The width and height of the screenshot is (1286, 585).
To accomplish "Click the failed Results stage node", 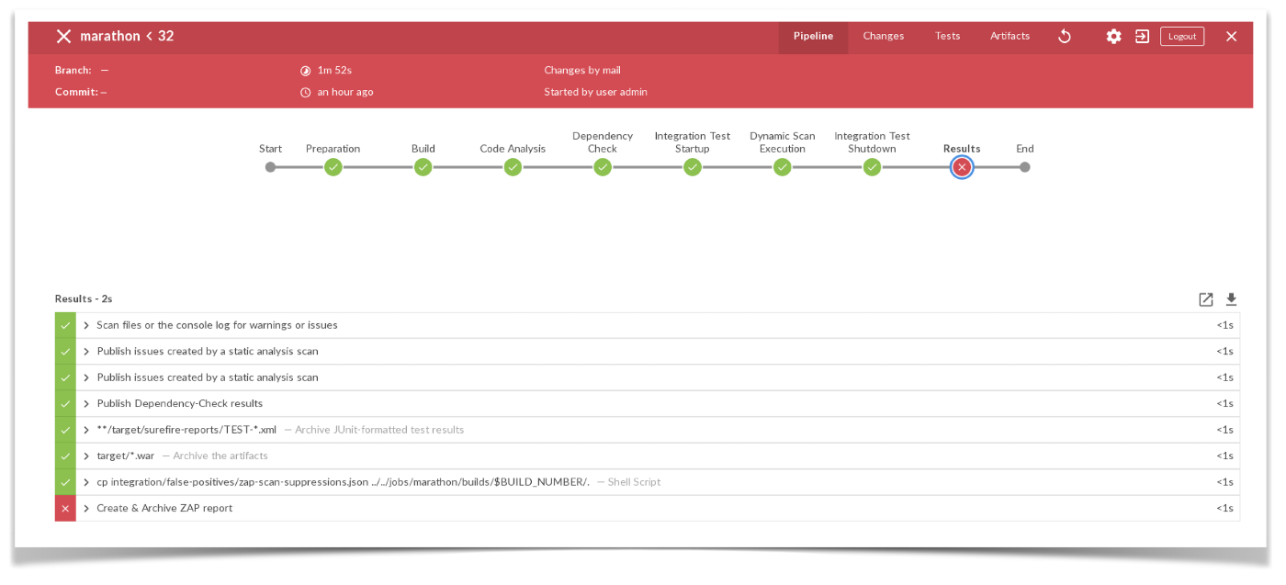I will [x=962, y=167].
